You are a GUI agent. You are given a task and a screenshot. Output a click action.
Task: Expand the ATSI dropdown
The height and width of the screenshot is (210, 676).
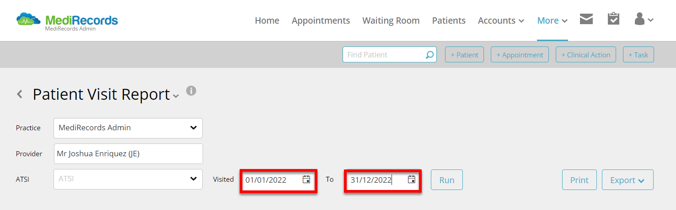point(128,179)
